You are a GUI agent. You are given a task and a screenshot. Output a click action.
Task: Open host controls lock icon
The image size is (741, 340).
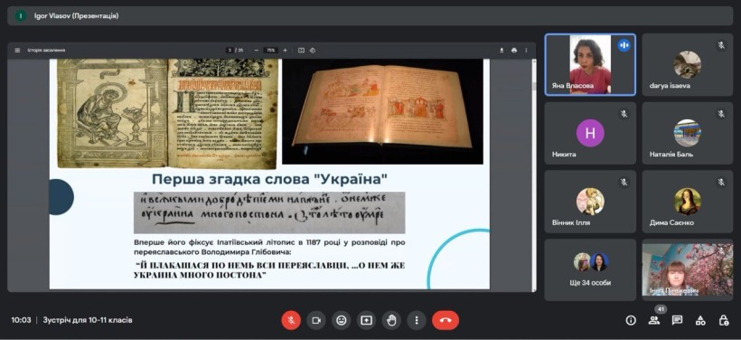pos(724,320)
